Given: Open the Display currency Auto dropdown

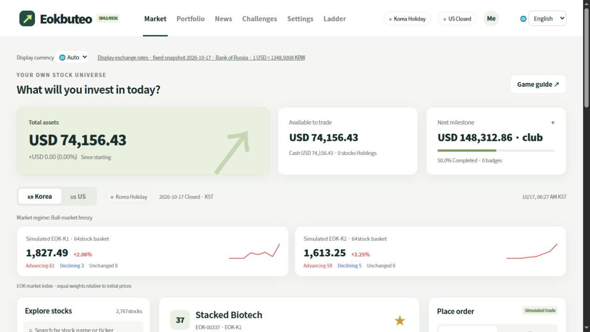Looking at the screenshot, I should (72, 57).
